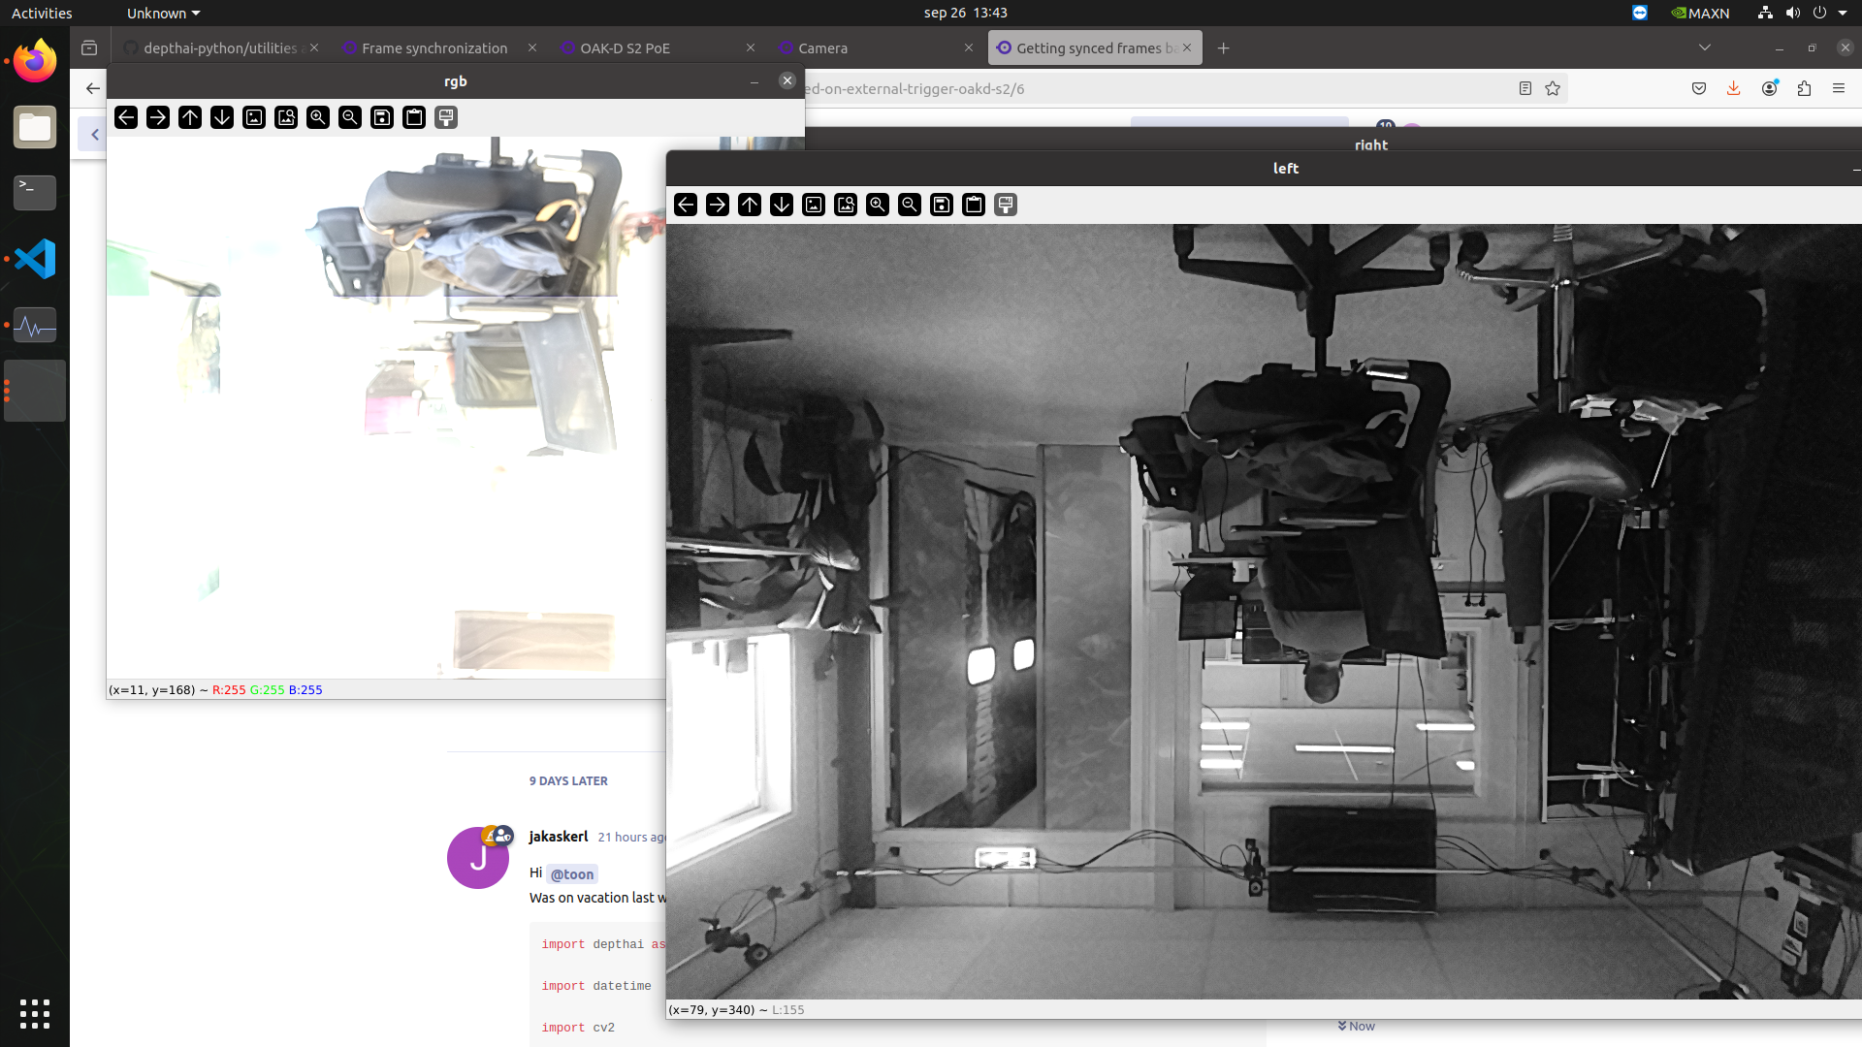Screen dimensions: 1862x1047
Task: Save image from rgb window toolbar
Action: [382, 117]
